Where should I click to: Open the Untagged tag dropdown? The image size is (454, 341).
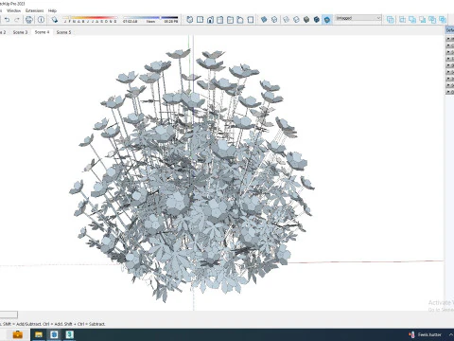(x=358, y=18)
